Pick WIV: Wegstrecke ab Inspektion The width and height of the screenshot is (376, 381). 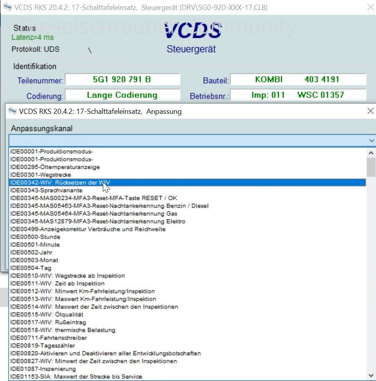[187, 276]
